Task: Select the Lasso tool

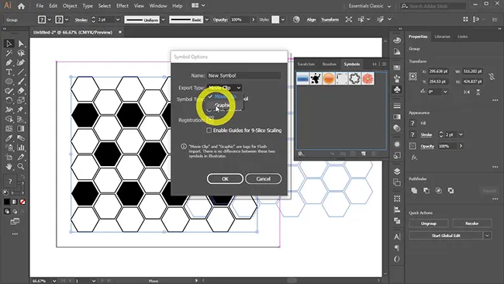Action: pos(21,53)
